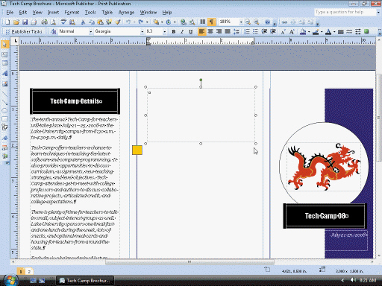Open a file via the Open folder icon

pos(16,22)
